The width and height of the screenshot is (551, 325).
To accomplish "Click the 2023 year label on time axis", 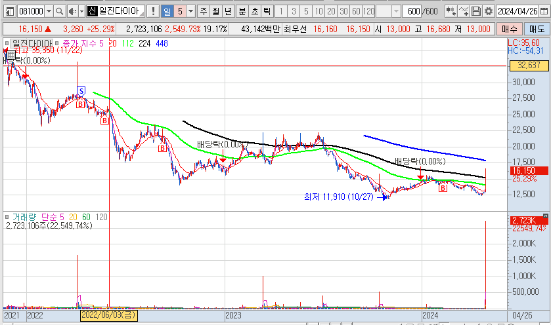I will tap(233, 315).
